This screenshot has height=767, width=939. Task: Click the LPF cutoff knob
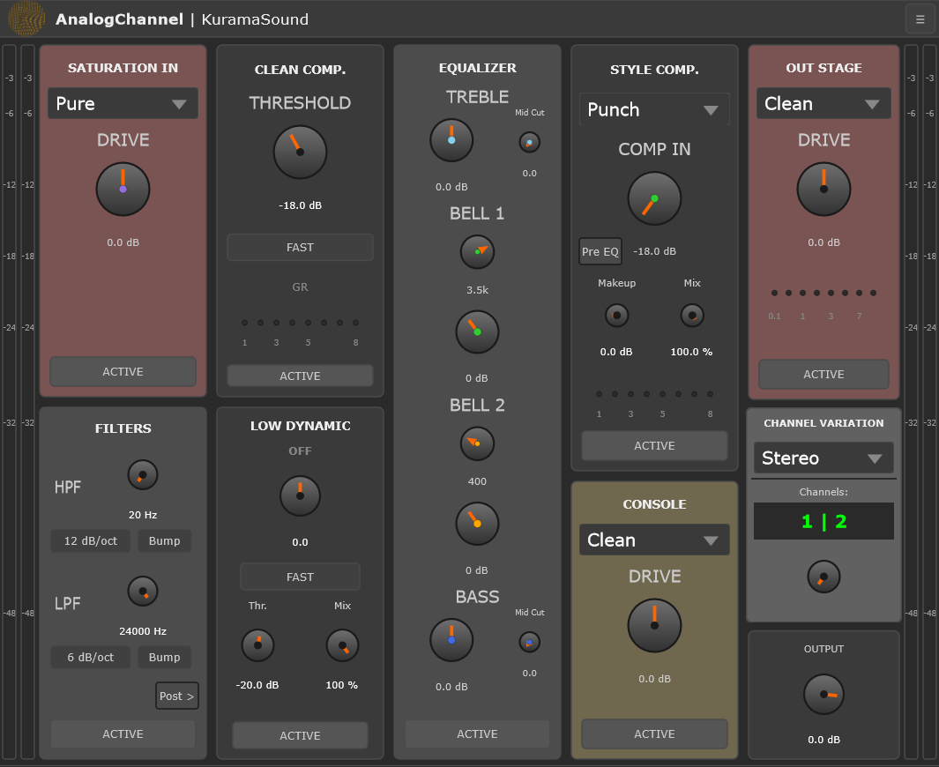coord(142,592)
